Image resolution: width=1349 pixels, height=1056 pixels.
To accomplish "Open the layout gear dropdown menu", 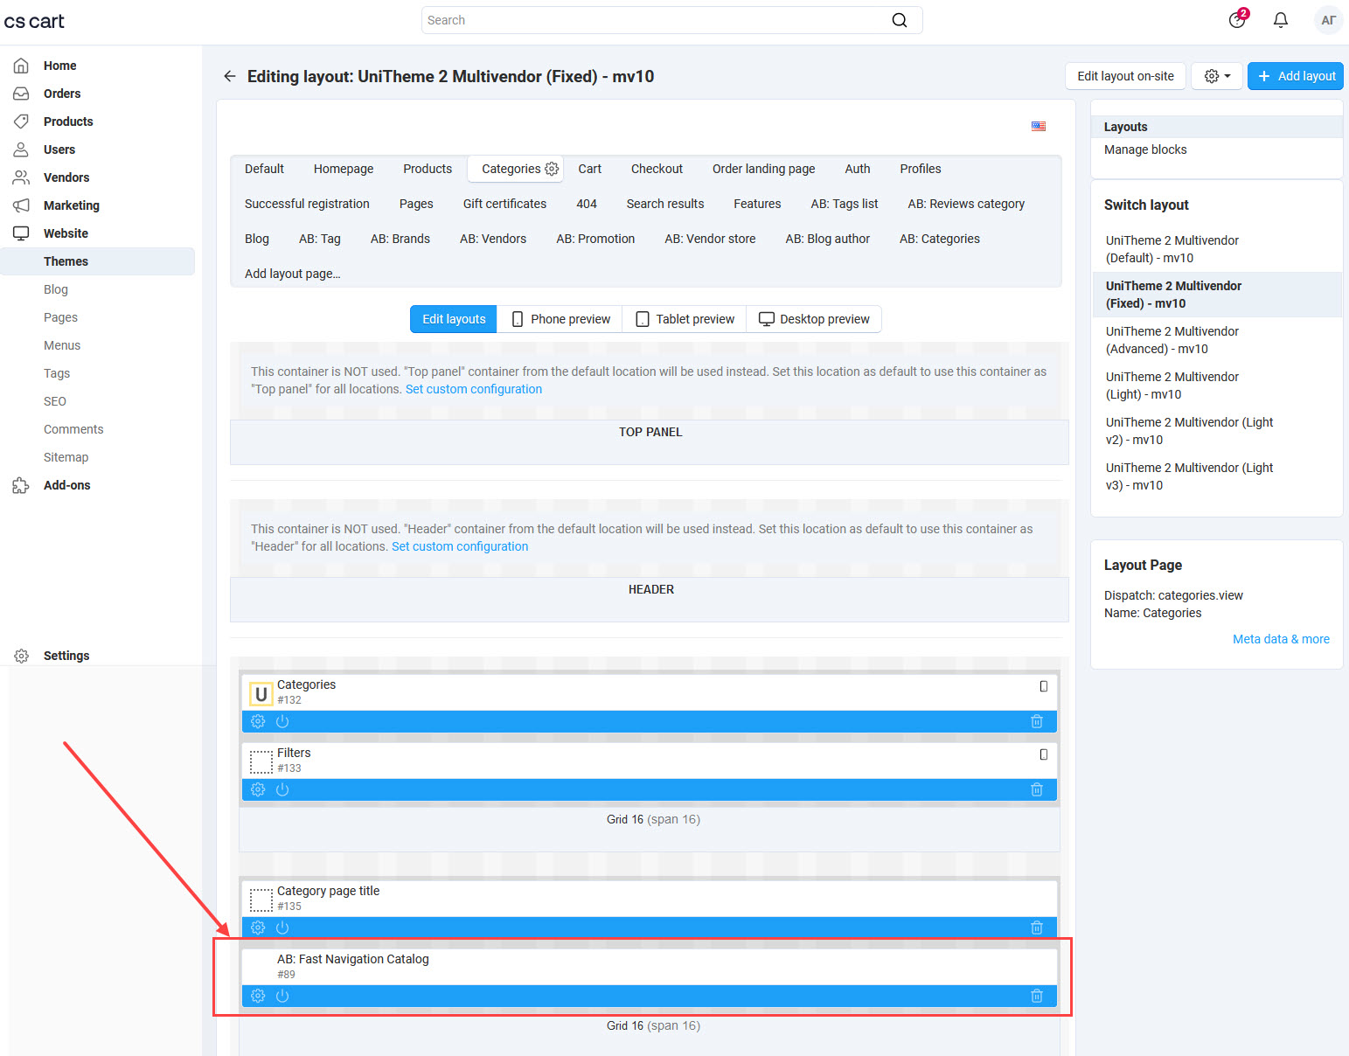I will click(1217, 76).
